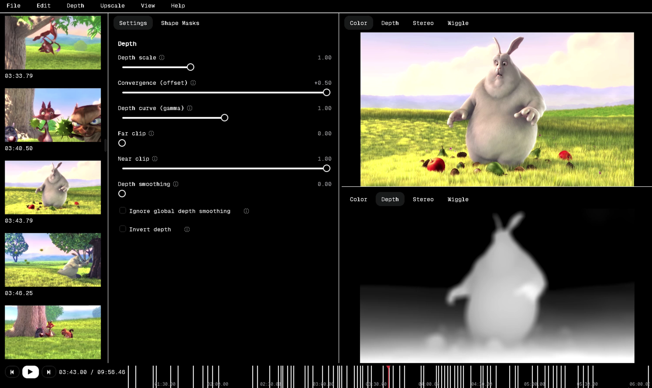
Task: Select the scene thumbnail at 03:40.50
Action: click(53, 115)
